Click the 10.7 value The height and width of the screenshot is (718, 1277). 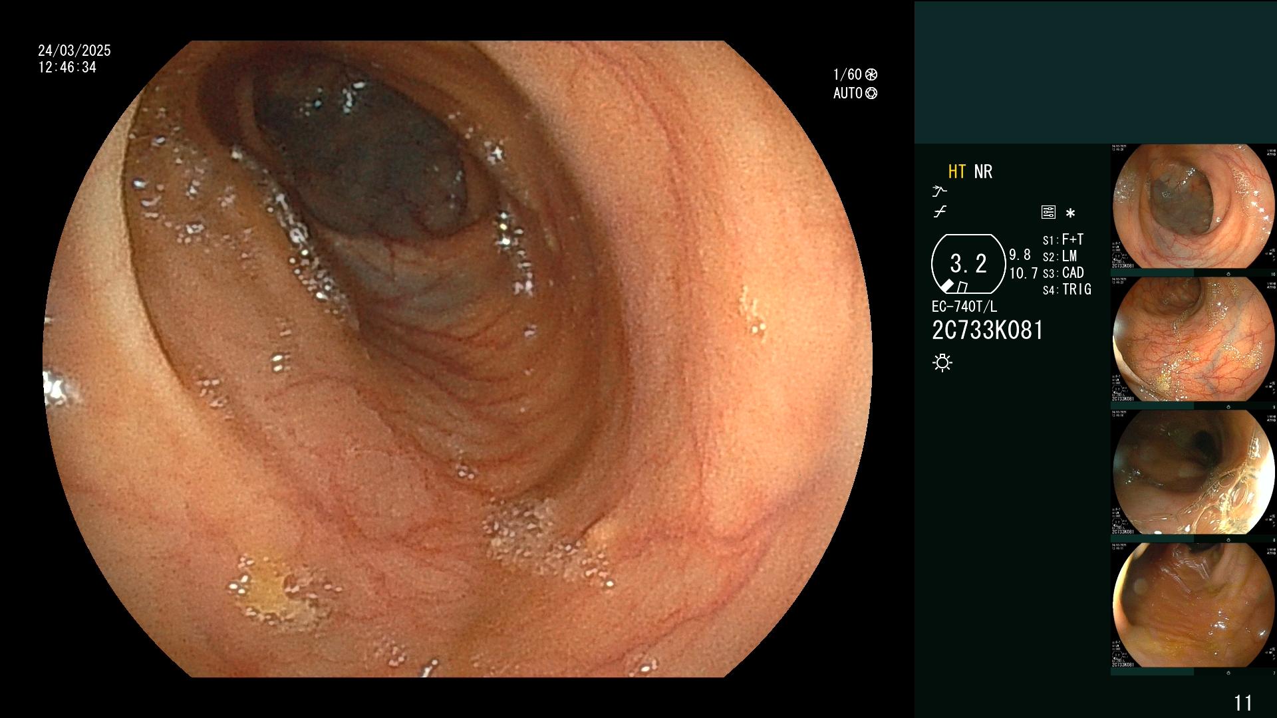point(1024,273)
